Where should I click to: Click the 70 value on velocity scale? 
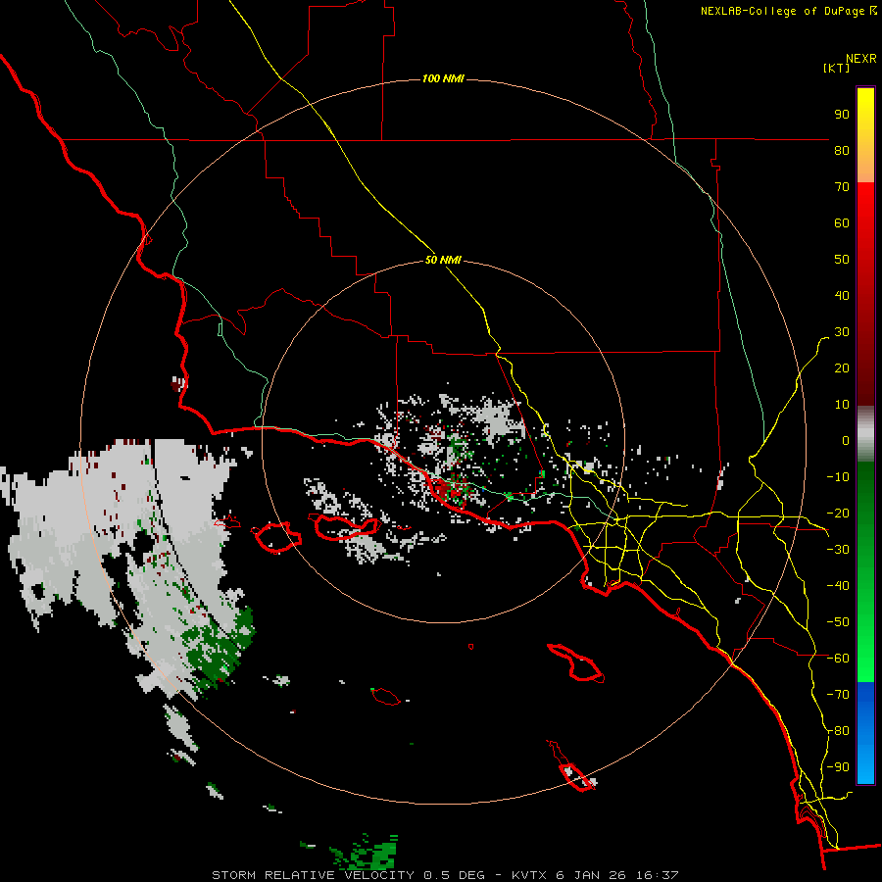click(842, 187)
